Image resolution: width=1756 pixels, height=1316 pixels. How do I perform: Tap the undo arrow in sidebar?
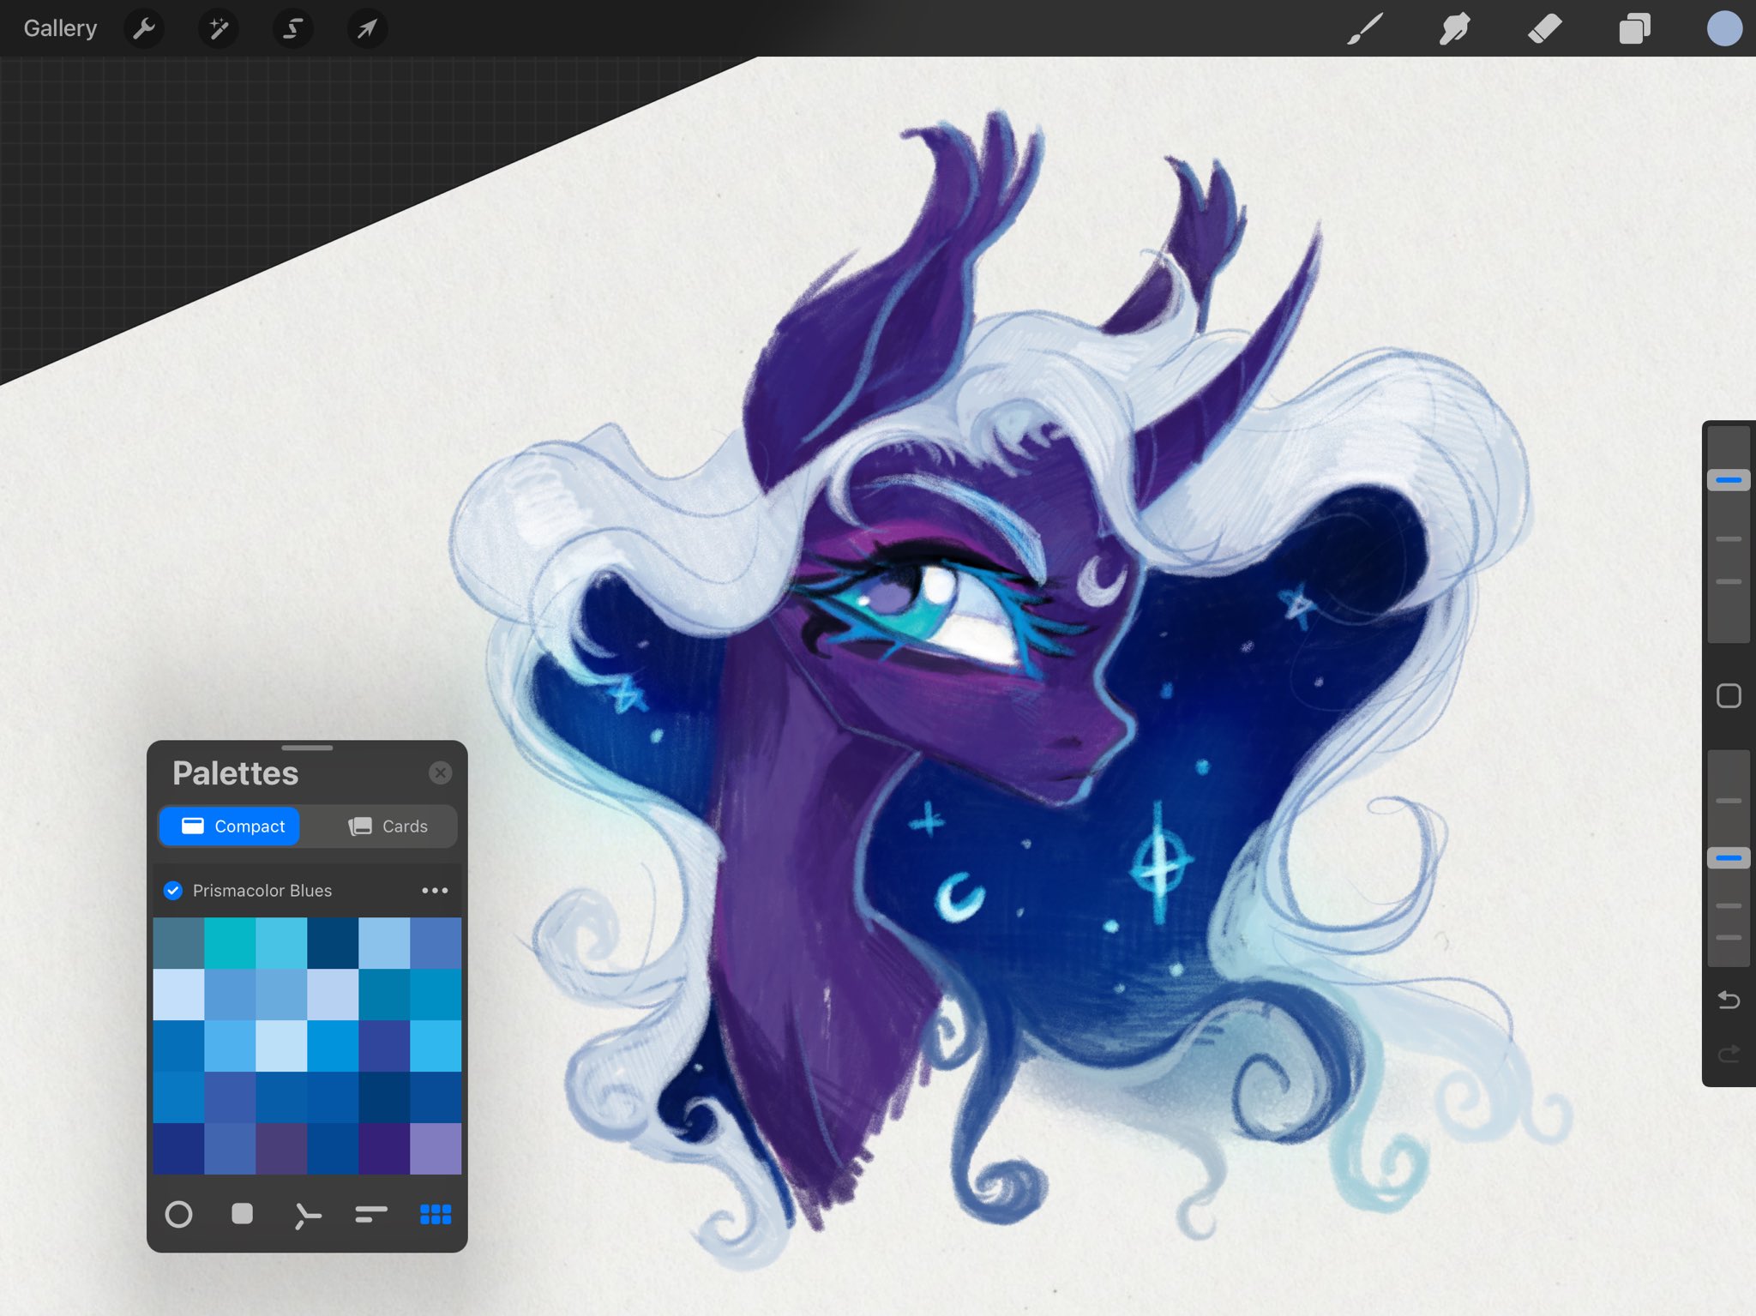coord(1729,1001)
